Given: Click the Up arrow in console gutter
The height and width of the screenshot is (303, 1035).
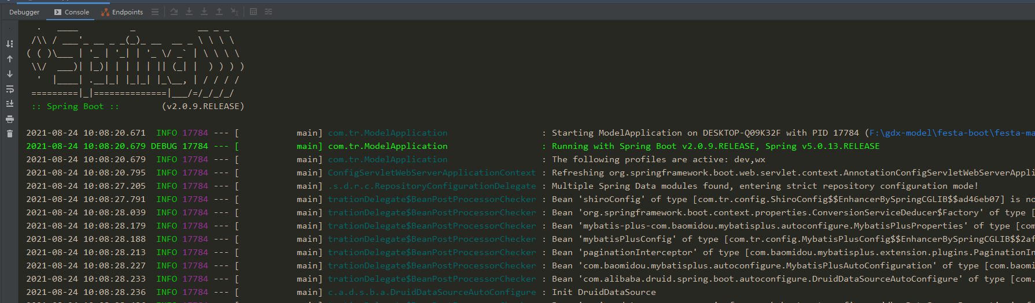Looking at the screenshot, I should [x=10, y=59].
